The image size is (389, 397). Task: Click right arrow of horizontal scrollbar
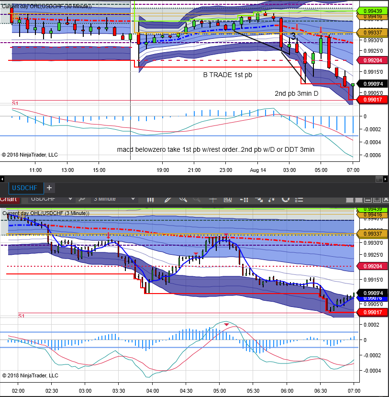point(386,179)
